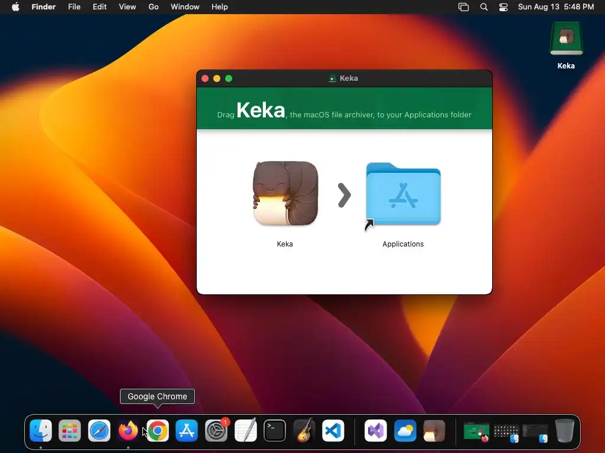Zoom the Keka installer window
The image size is (605, 453).
(229, 78)
